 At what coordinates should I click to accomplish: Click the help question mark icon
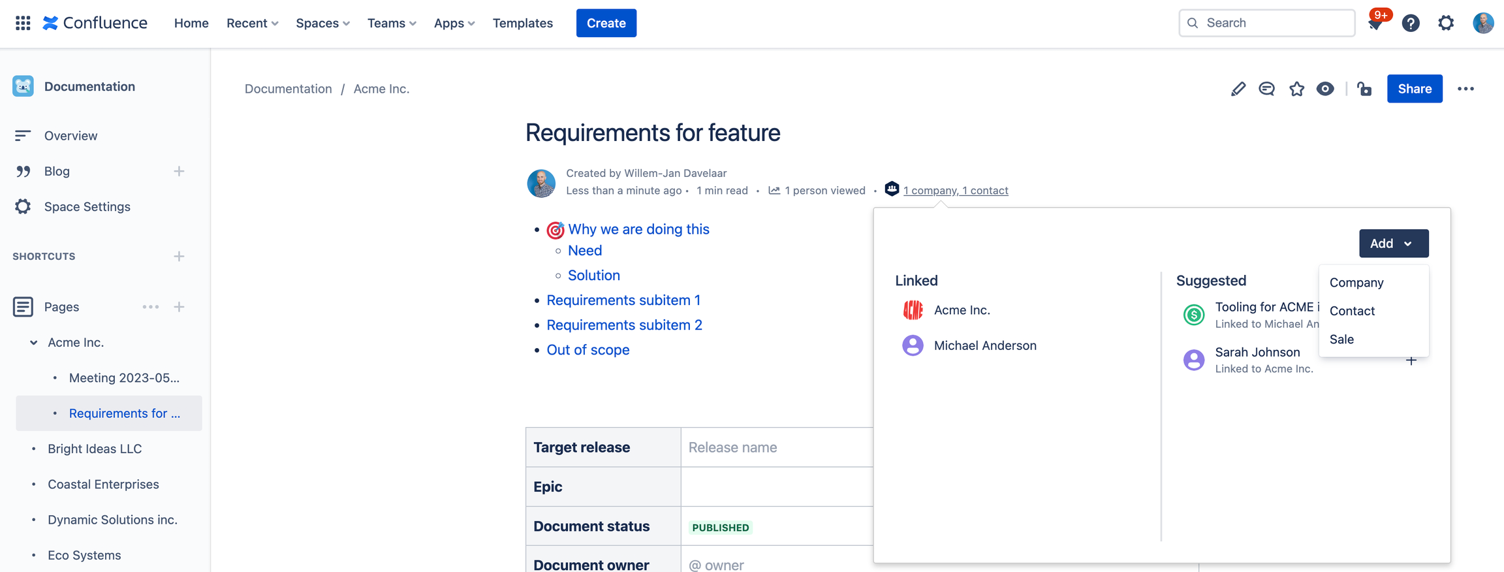pos(1411,24)
